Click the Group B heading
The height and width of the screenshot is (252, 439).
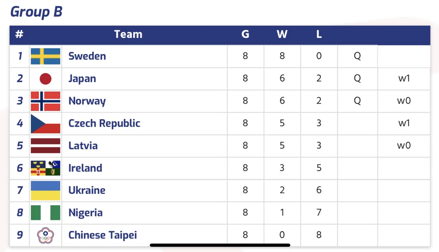pyautogui.click(x=36, y=12)
